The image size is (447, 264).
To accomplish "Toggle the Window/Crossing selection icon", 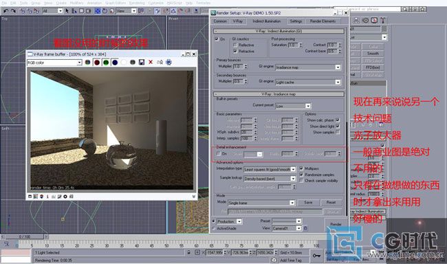I will pyautogui.click(x=89, y=11).
